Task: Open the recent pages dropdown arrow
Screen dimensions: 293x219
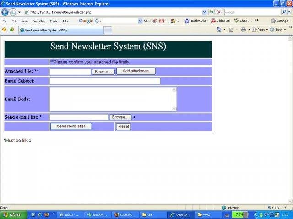Action: [x=19, y=12]
